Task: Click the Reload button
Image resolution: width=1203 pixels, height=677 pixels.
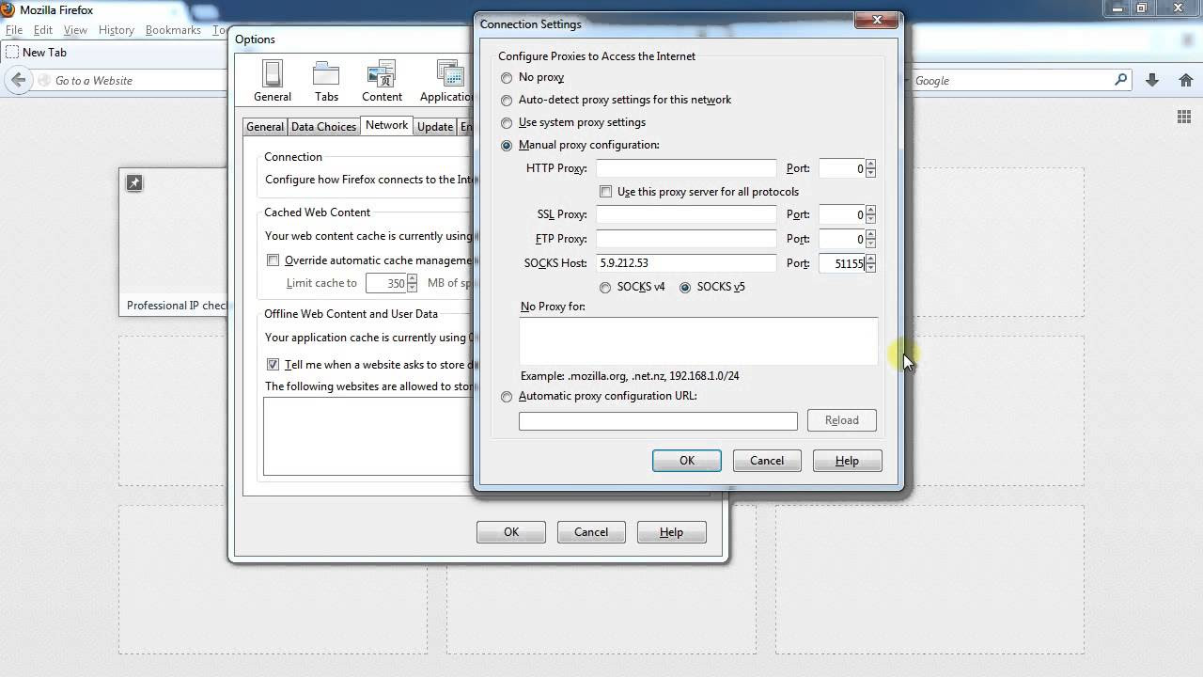Action: coord(842,420)
